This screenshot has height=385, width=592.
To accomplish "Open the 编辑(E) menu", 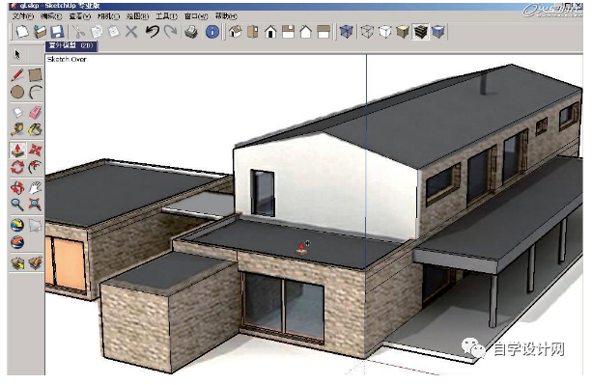I will (50, 16).
